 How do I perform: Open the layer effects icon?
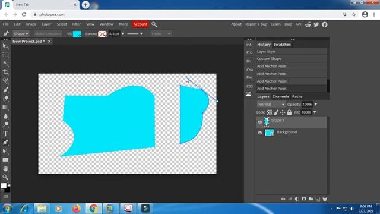click(290, 199)
